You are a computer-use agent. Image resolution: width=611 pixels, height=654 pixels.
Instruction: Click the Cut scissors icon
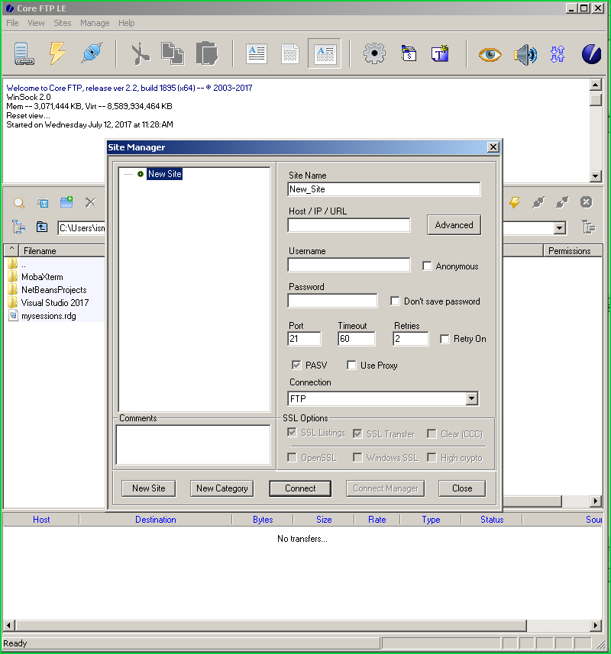141,54
